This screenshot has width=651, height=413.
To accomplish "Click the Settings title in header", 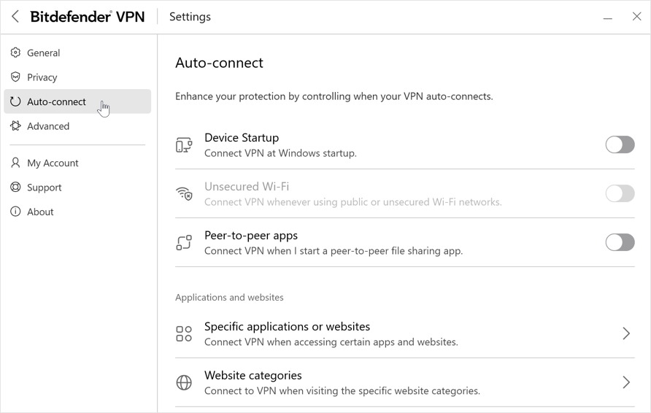I will (190, 17).
